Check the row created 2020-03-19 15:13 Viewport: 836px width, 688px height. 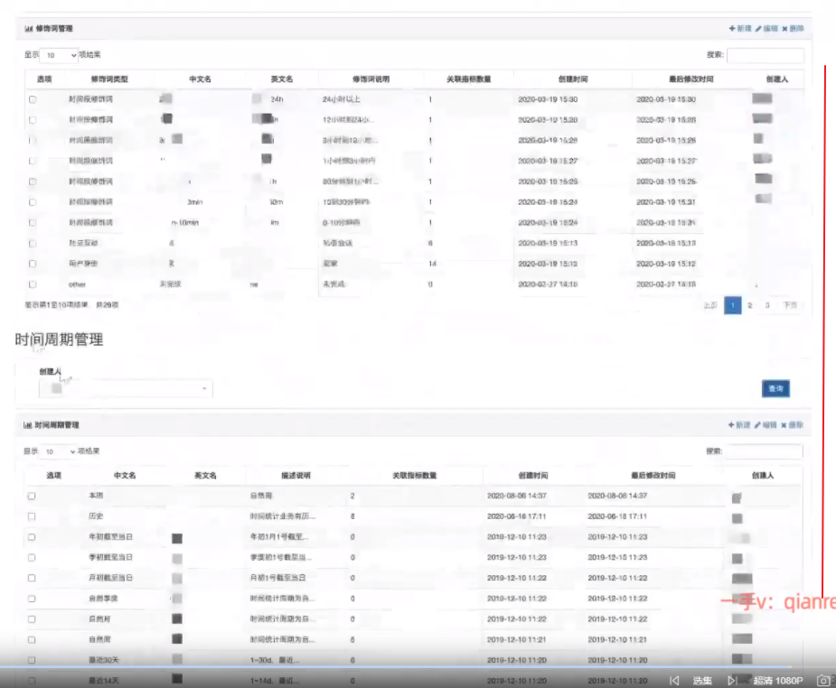[x=33, y=244]
